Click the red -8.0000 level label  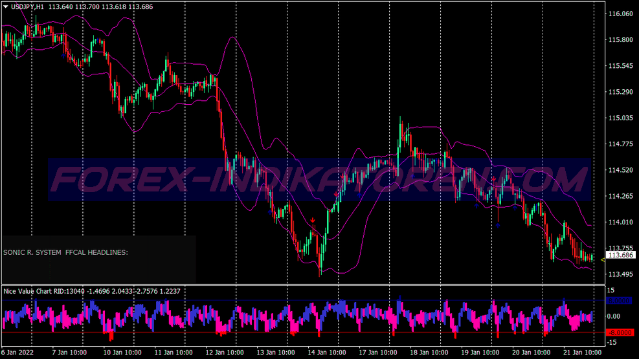[620, 332]
